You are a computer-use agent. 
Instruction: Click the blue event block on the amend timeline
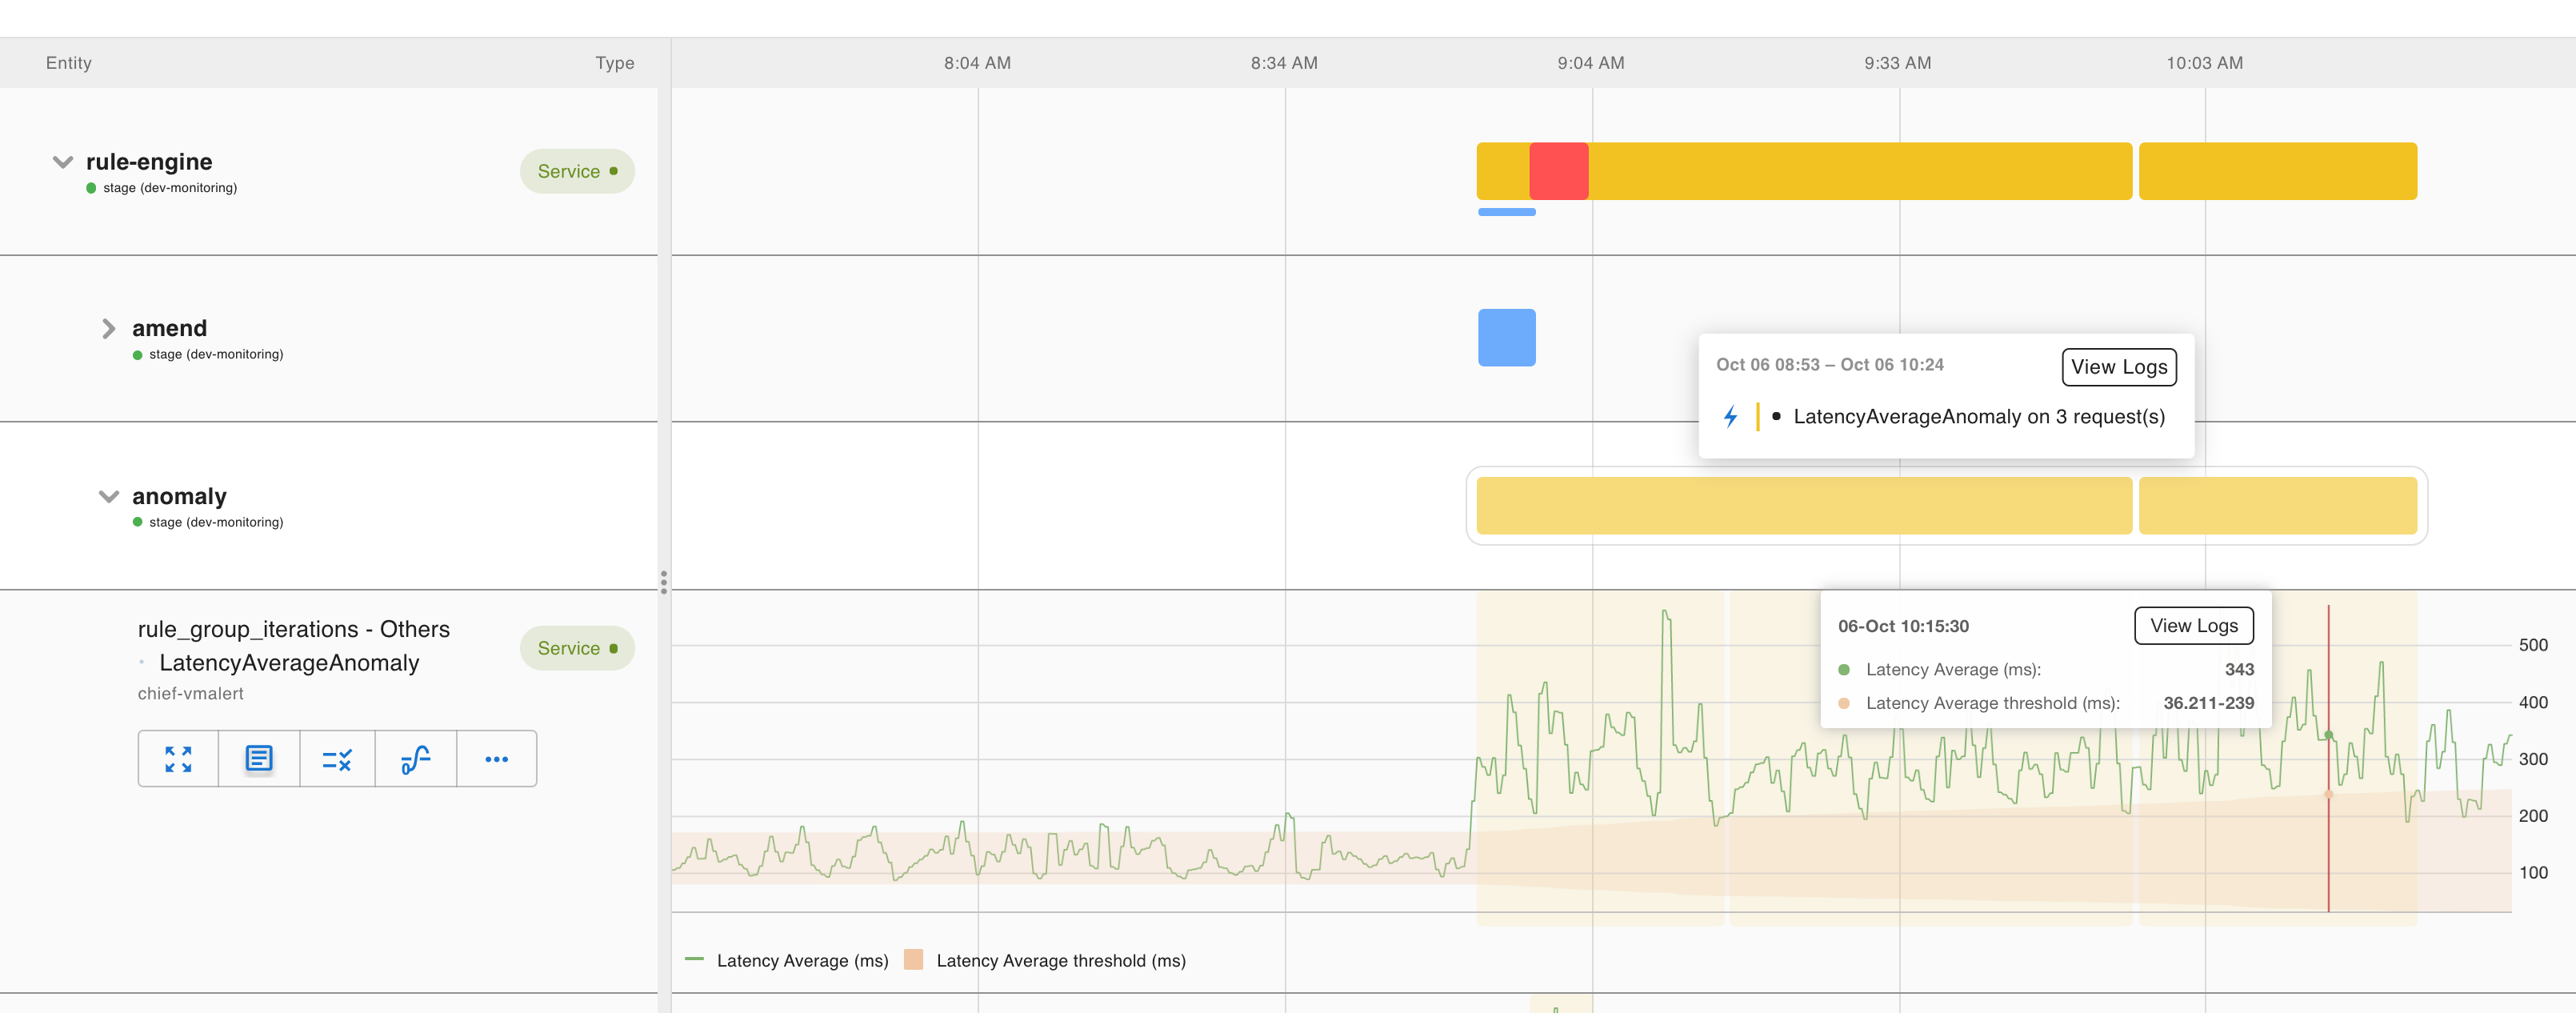tap(1507, 337)
